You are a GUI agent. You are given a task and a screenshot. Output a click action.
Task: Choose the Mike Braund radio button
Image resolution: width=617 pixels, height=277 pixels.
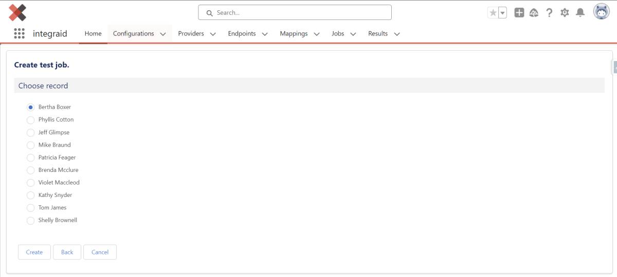(30, 145)
